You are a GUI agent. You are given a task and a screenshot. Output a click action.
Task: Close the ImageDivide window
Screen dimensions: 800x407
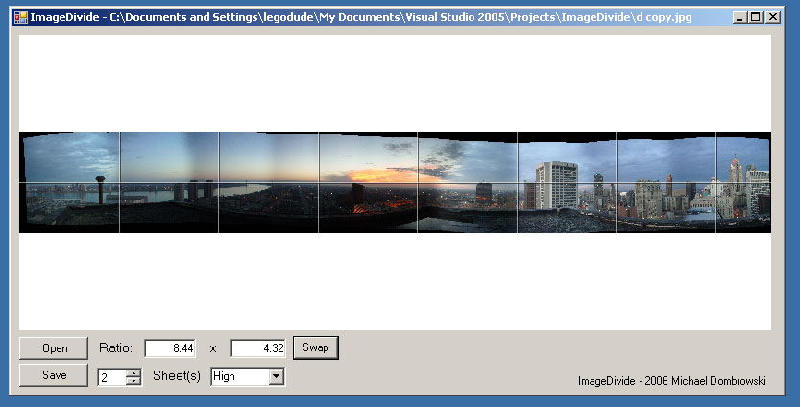coord(773,17)
